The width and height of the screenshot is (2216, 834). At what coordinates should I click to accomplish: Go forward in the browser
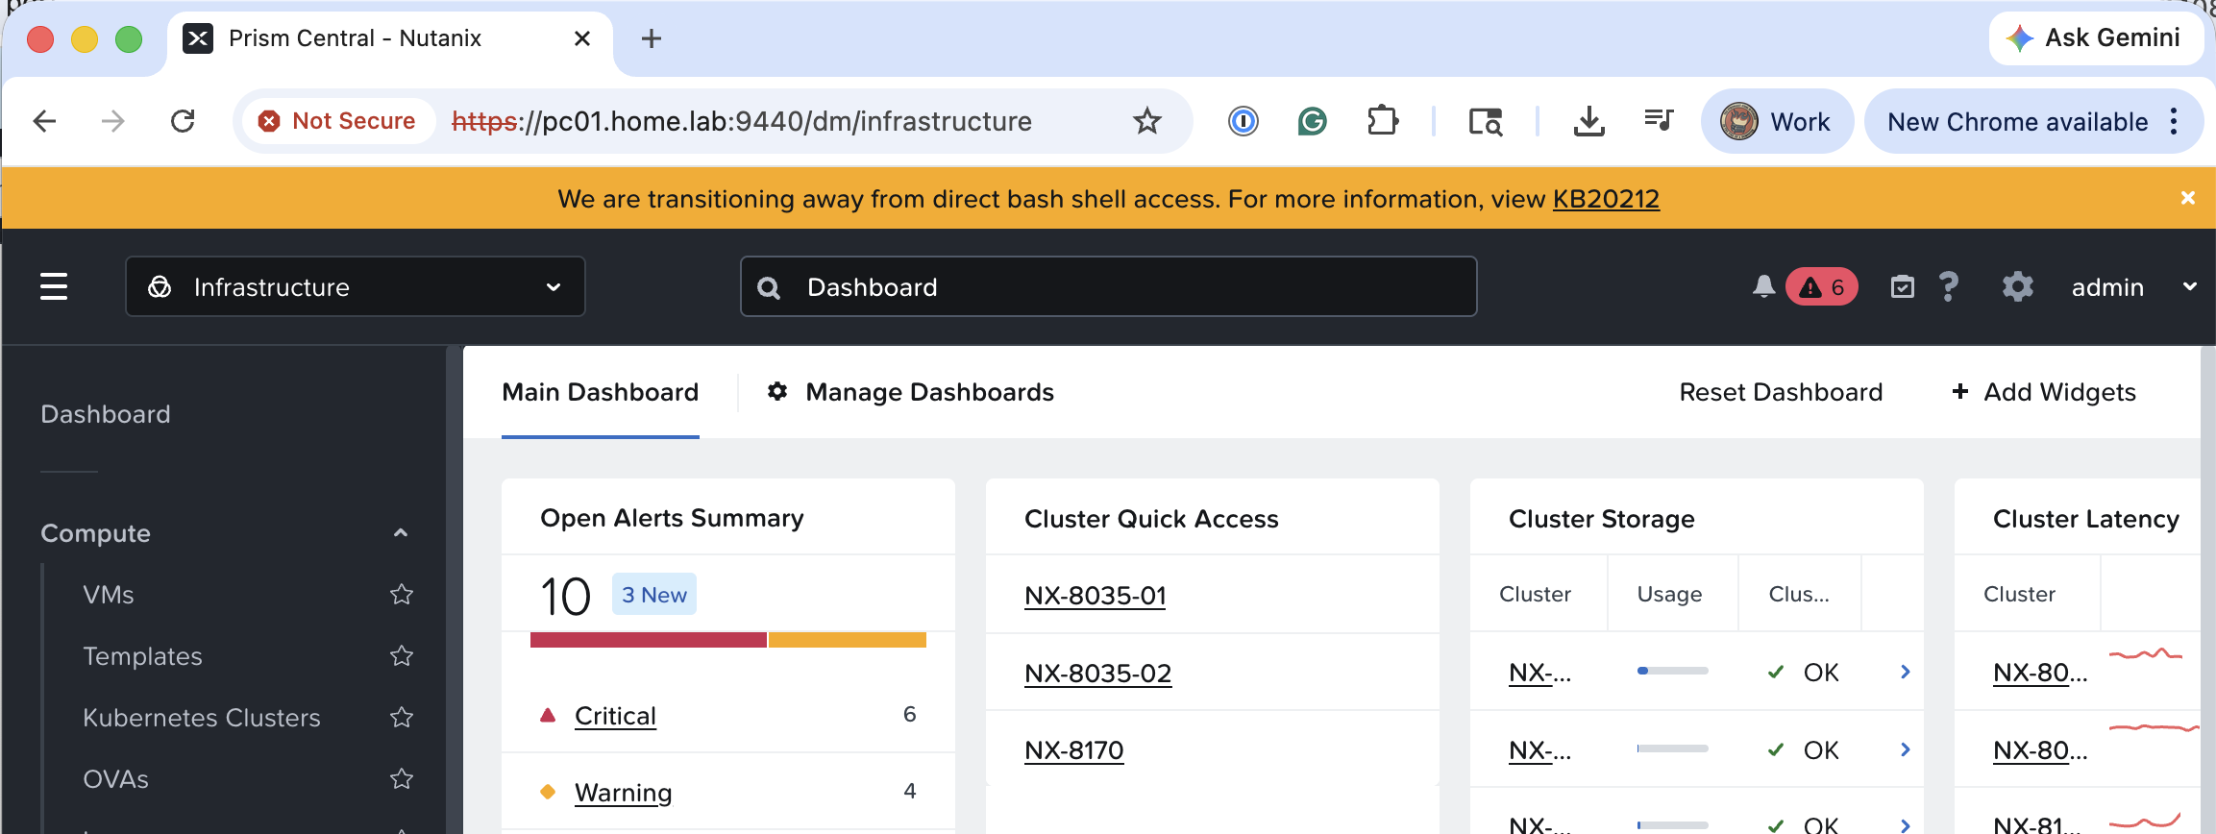point(113,121)
